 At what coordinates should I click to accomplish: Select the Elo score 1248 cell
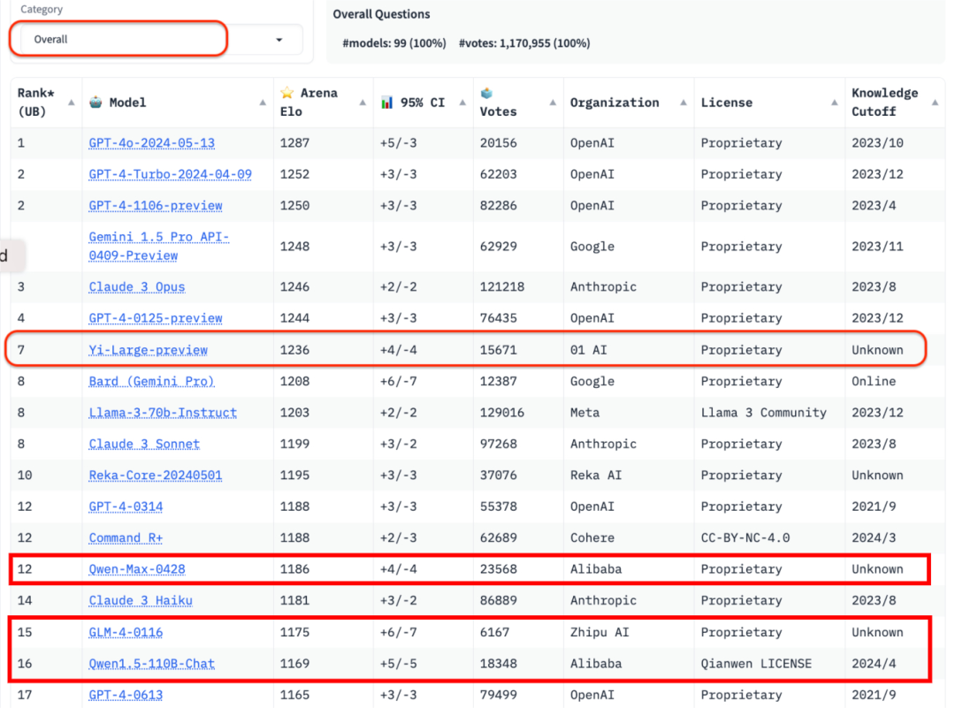[x=294, y=247]
